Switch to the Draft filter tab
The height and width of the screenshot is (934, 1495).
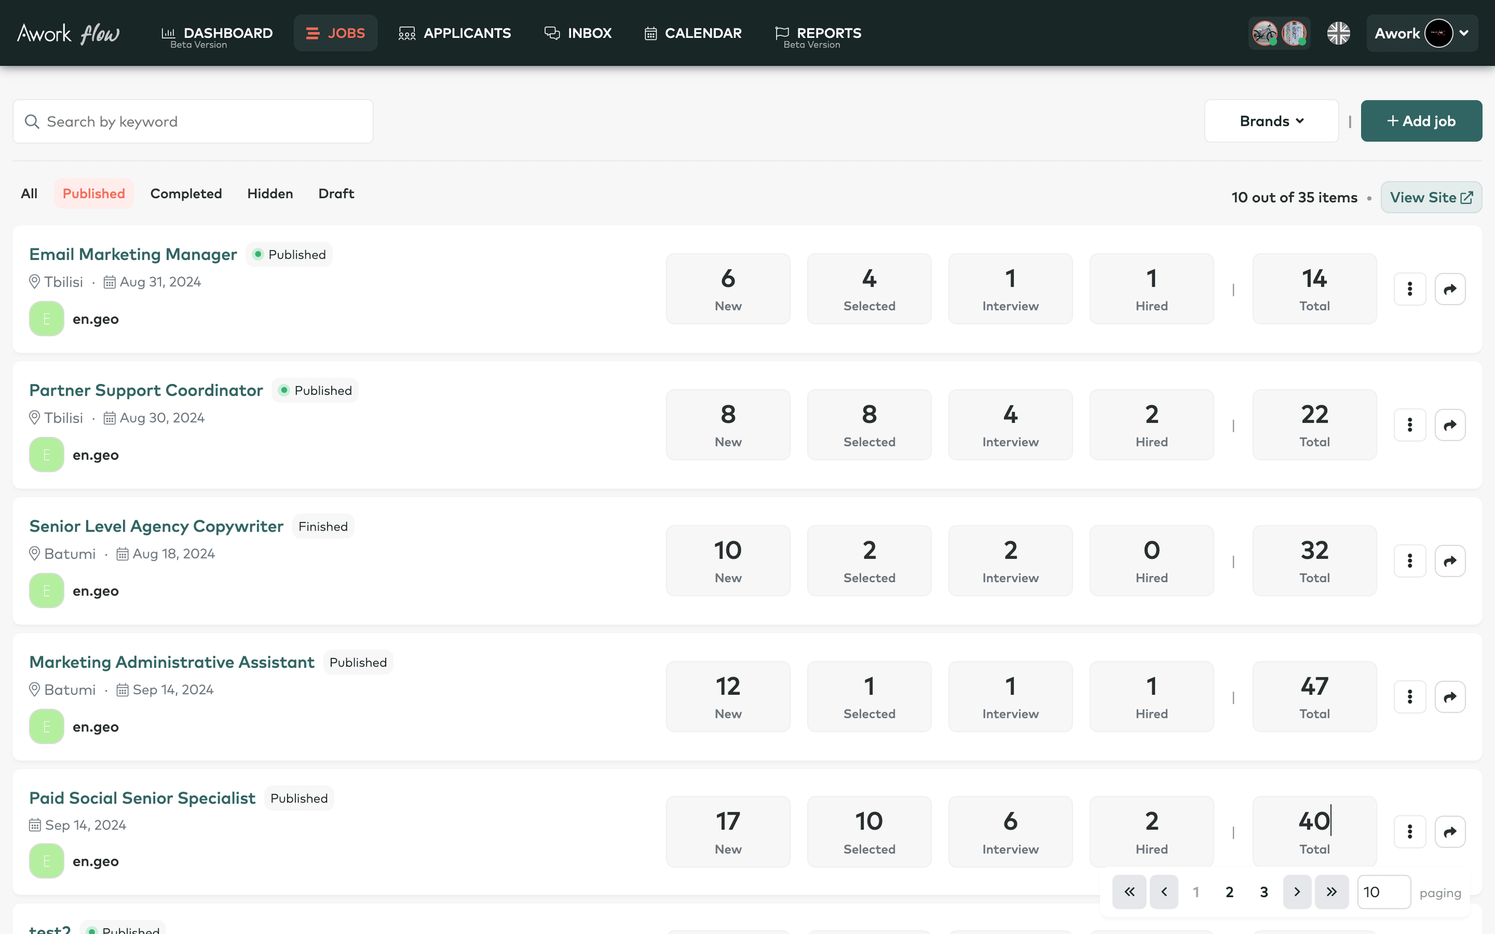336,194
